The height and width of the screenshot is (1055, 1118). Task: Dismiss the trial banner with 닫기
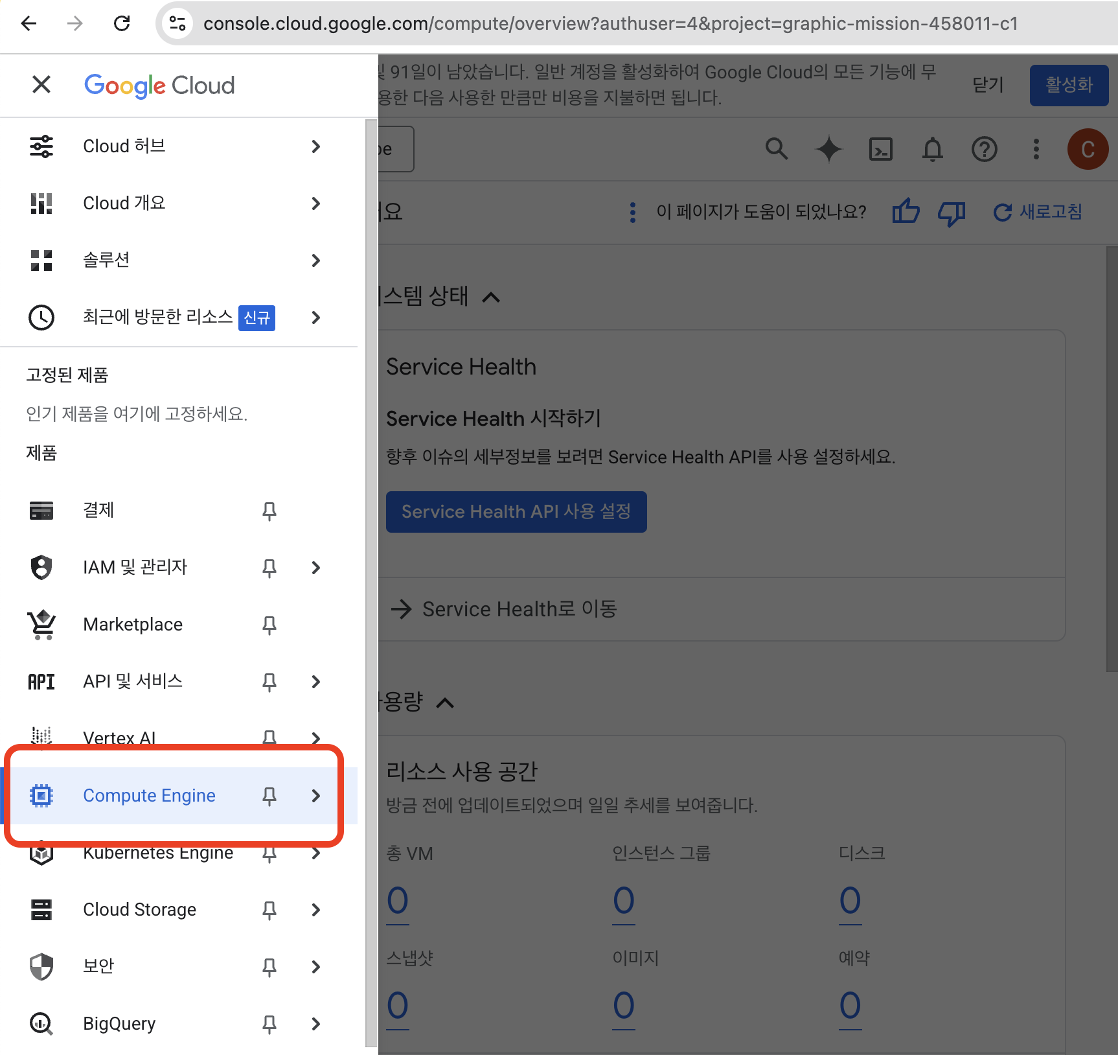click(988, 85)
